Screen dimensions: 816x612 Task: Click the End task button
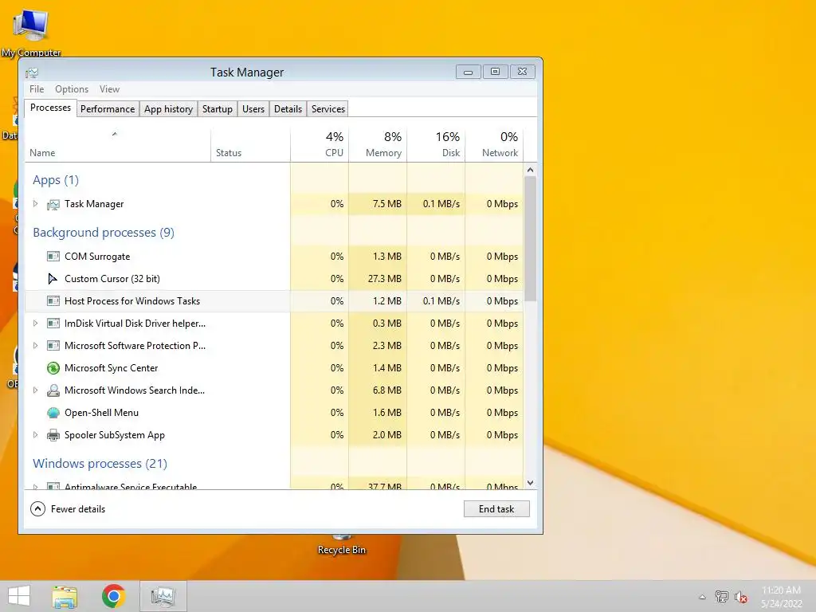pos(496,509)
